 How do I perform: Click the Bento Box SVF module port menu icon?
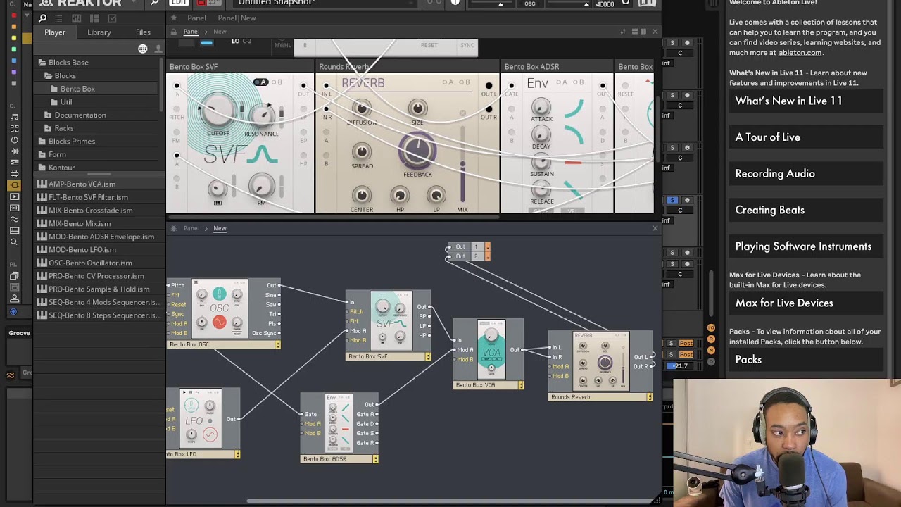[427, 356]
